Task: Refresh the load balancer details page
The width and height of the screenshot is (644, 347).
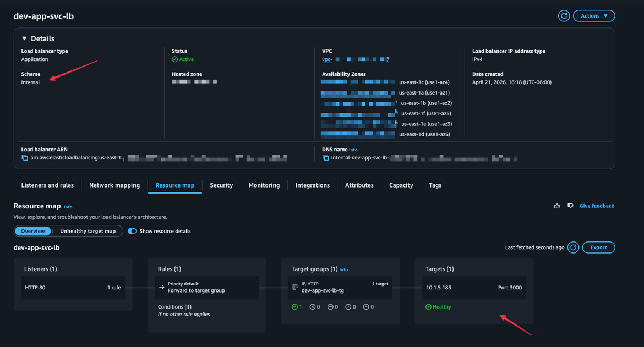Action: 564,16
